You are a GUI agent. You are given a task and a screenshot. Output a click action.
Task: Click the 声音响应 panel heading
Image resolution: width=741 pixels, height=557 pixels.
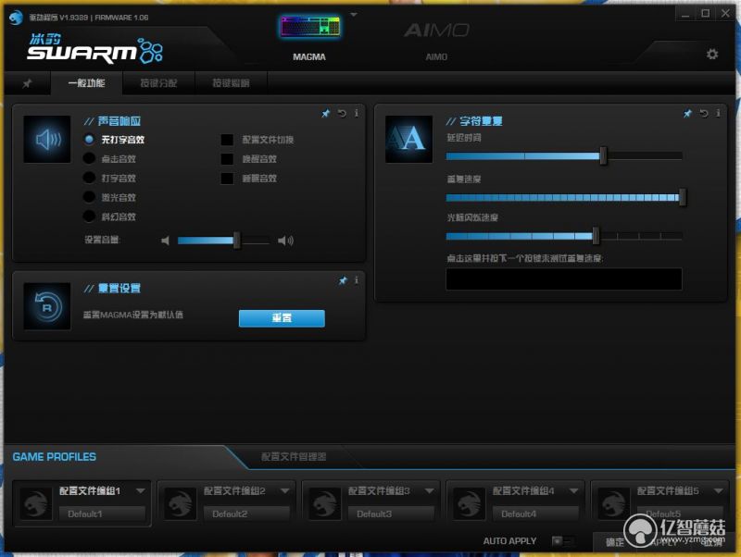pyautogui.click(x=119, y=121)
